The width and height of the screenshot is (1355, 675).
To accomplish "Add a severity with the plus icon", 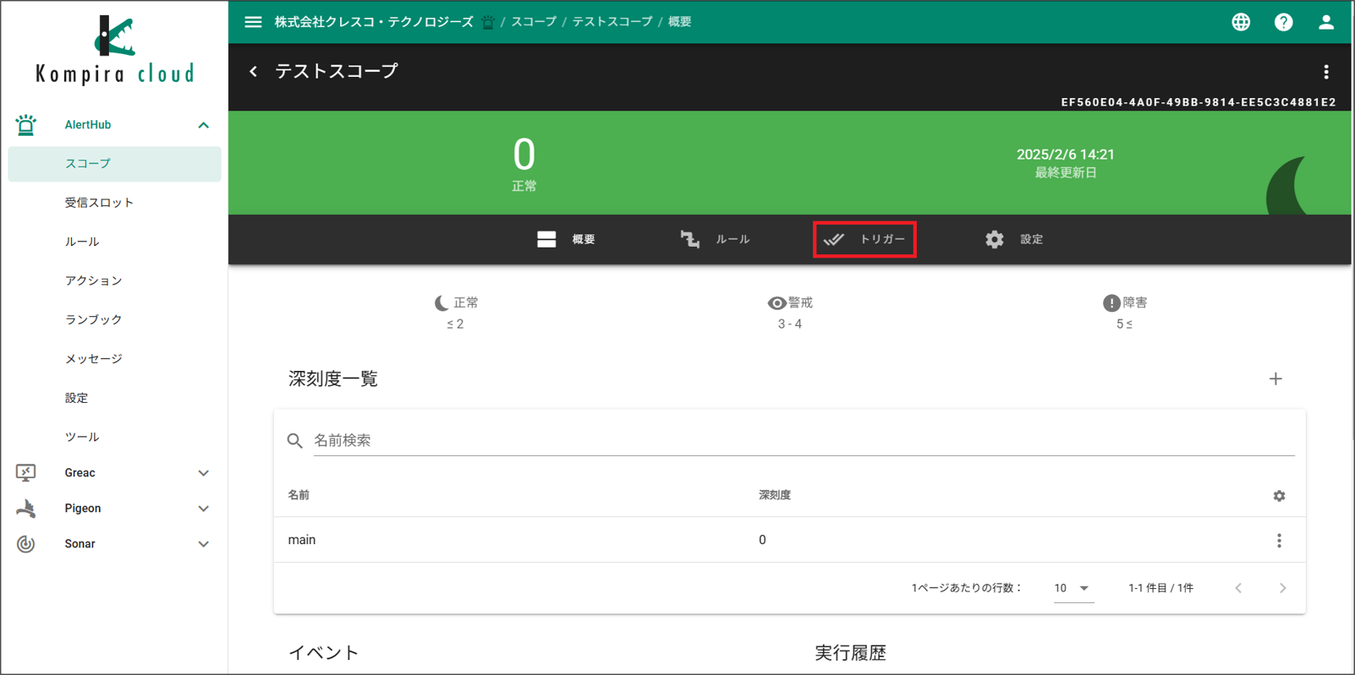I will click(1275, 379).
